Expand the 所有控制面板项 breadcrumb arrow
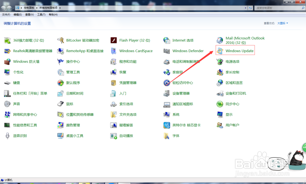Screen dimensions: 306x184 [60, 8]
